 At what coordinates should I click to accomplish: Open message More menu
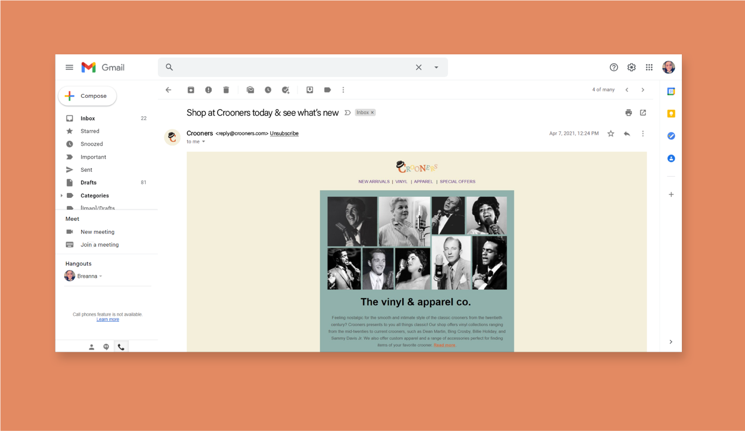coord(643,133)
